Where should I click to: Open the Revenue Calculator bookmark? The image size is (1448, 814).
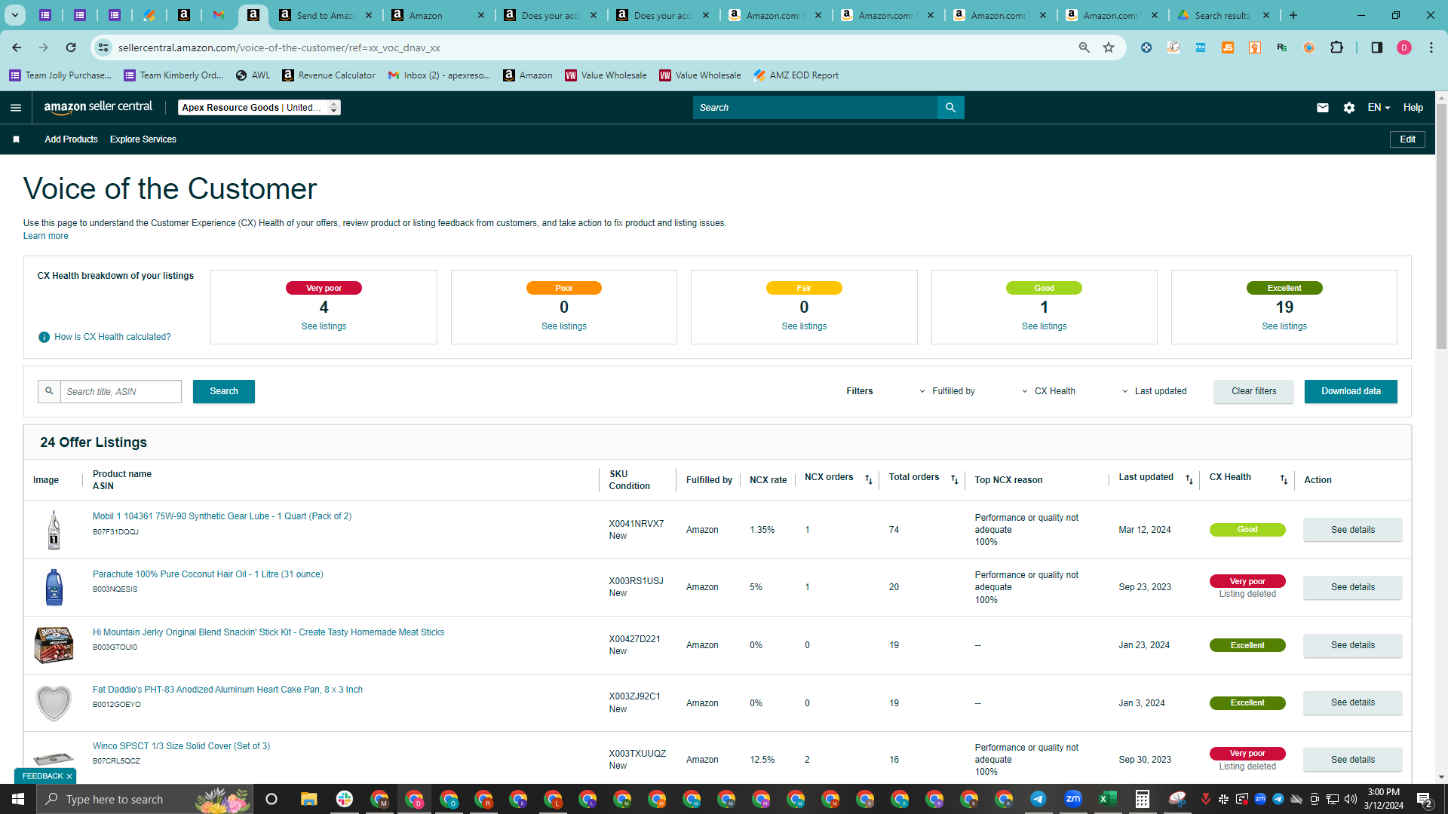tap(329, 75)
